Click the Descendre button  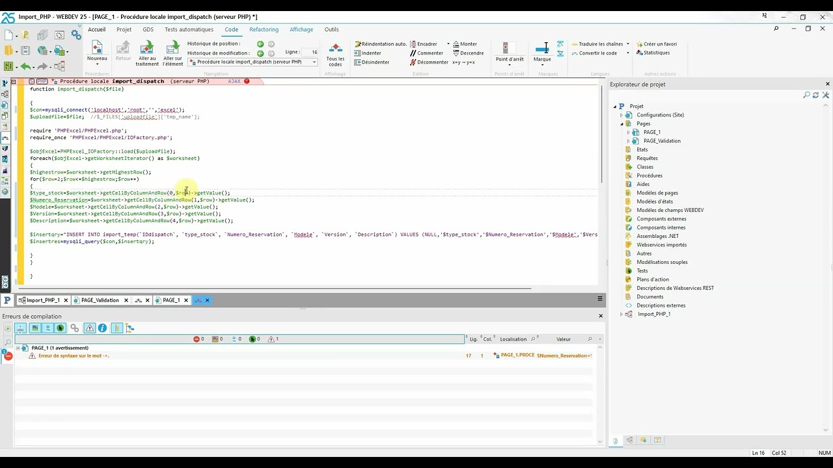pyautogui.click(x=468, y=53)
